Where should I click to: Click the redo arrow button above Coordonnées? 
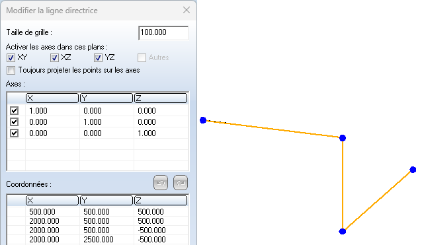(181, 183)
